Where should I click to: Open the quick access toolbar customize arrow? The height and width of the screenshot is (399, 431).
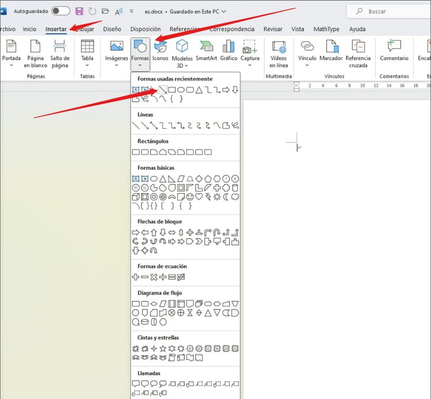(132, 11)
